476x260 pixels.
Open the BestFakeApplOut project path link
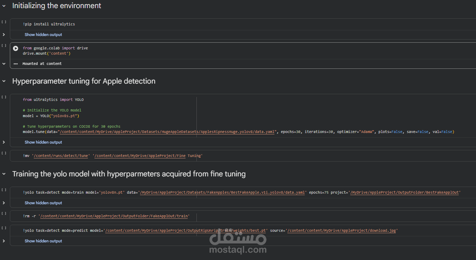(405, 192)
